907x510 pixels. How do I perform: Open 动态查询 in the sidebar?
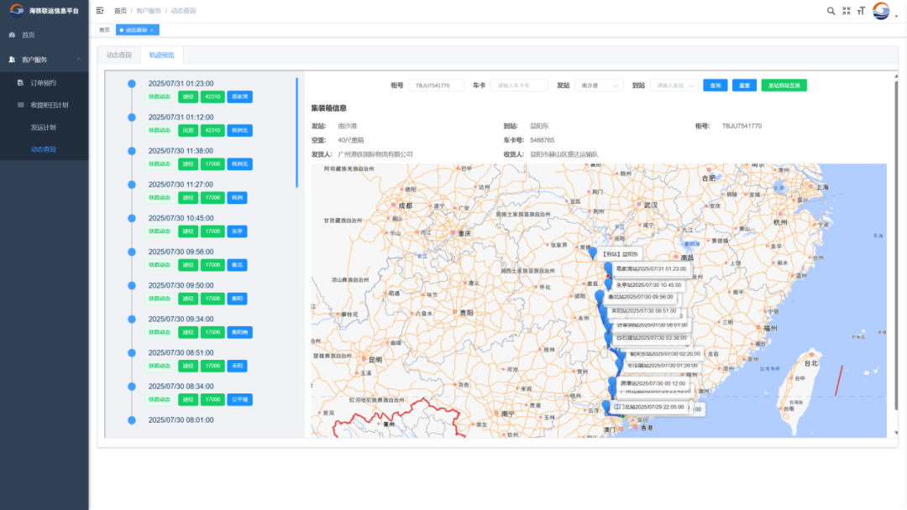tap(45, 149)
